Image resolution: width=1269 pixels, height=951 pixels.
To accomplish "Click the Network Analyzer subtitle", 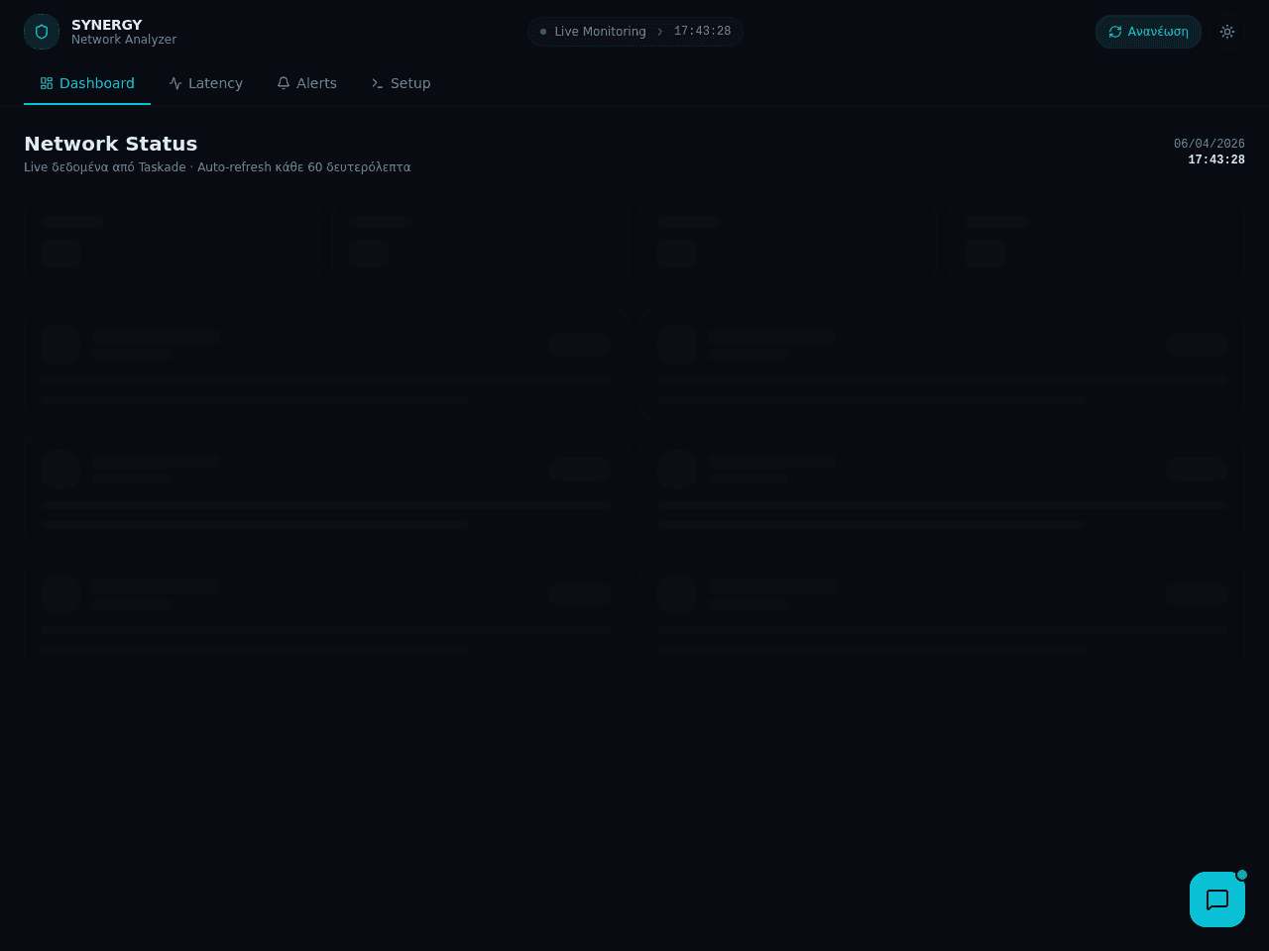I will click(x=124, y=40).
